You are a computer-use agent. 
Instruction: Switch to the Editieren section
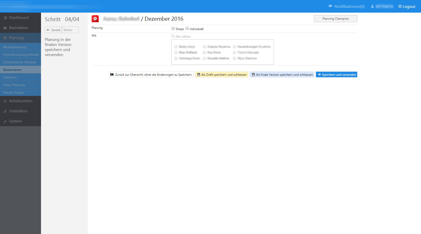click(x=10, y=77)
